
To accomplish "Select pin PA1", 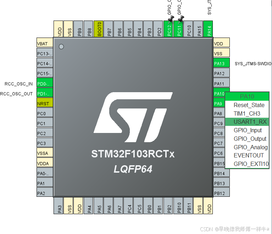I will (45, 182).
